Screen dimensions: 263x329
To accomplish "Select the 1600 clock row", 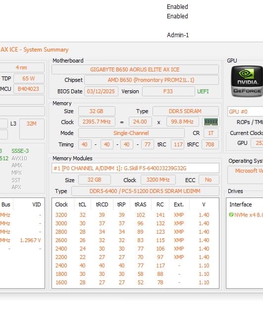I will coord(135,282).
